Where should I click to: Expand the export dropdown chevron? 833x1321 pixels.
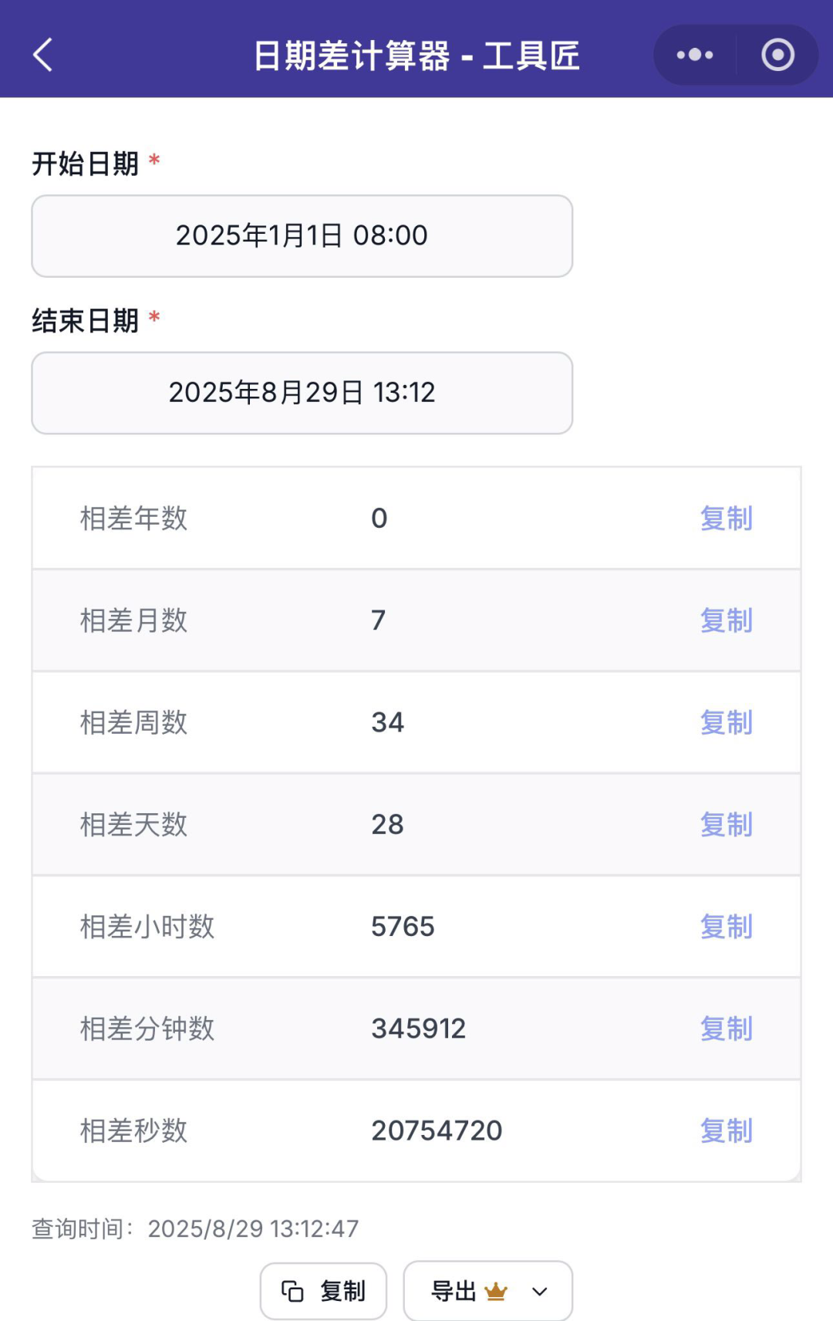[x=540, y=1291]
